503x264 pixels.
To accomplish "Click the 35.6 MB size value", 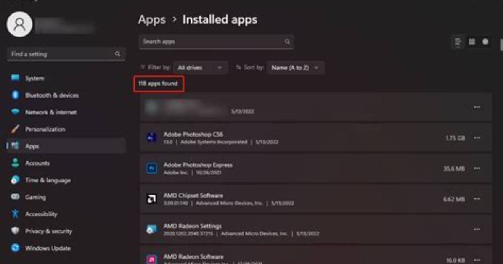I will (454, 169).
